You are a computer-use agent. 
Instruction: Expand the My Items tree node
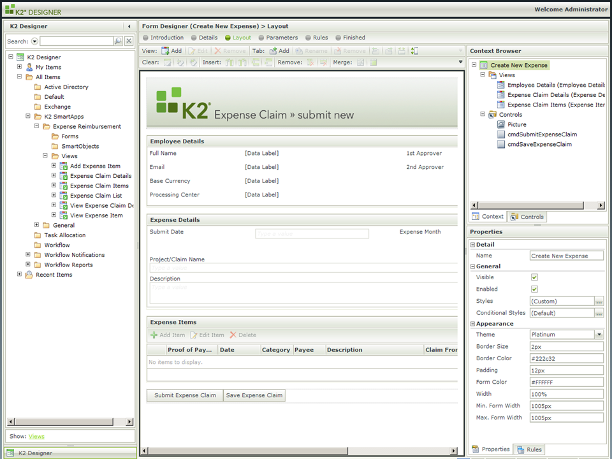click(19, 67)
